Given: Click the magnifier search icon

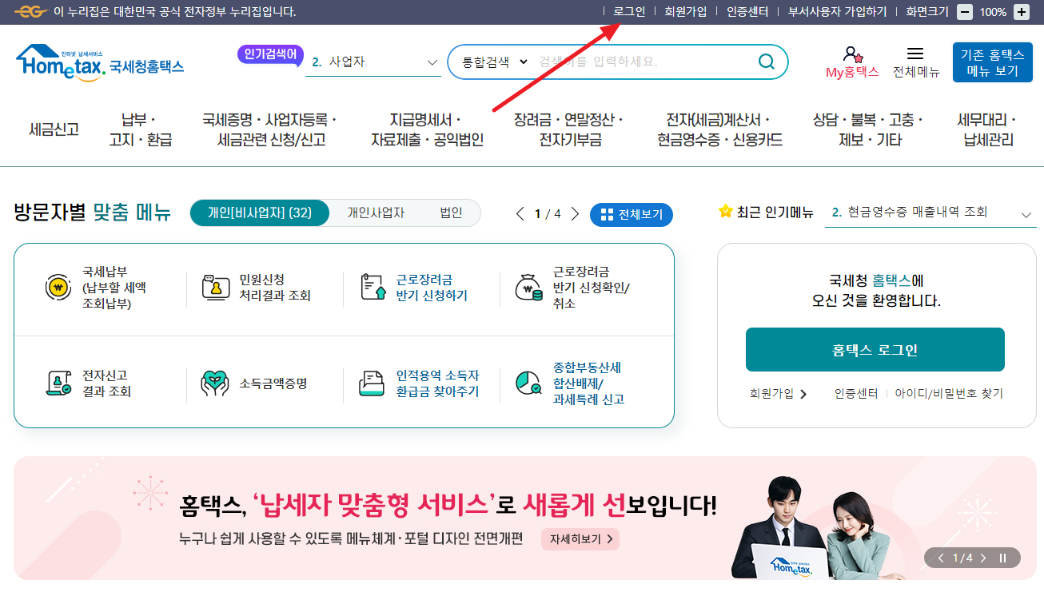Looking at the screenshot, I should (x=767, y=62).
